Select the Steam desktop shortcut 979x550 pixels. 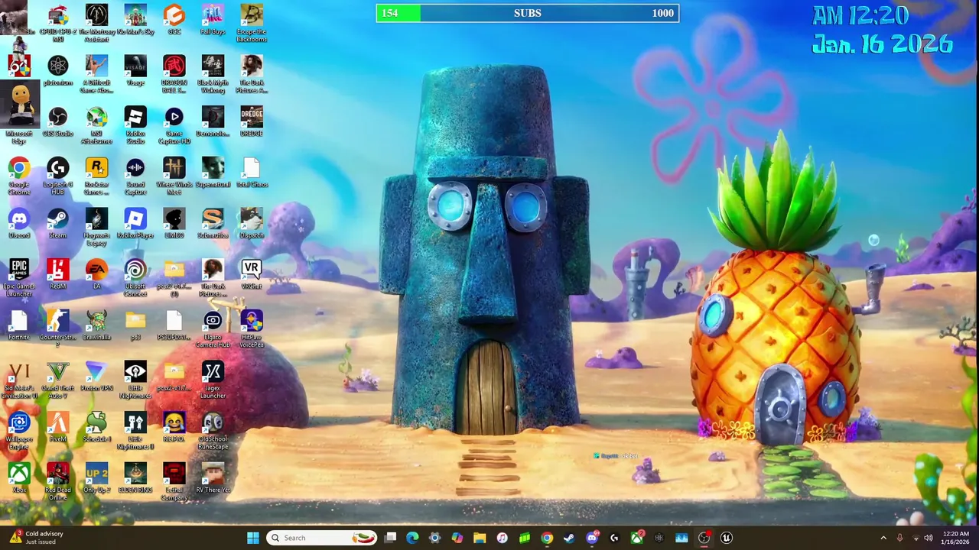click(58, 224)
